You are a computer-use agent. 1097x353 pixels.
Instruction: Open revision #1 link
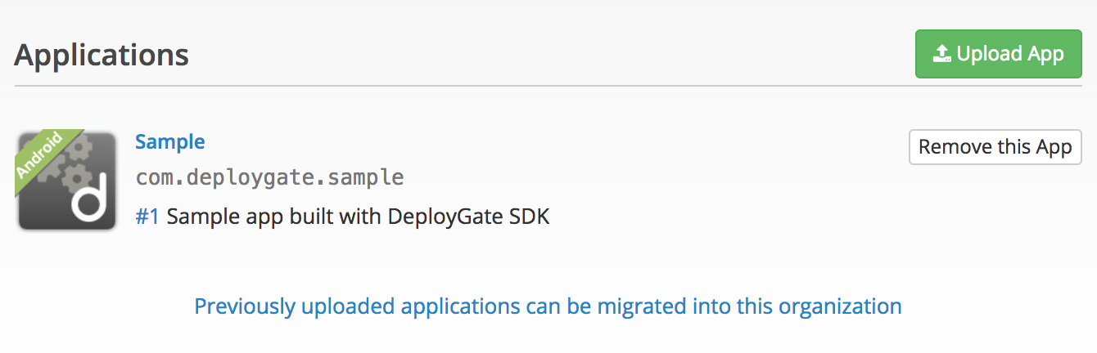pyautogui.click(x=147, y=217)
